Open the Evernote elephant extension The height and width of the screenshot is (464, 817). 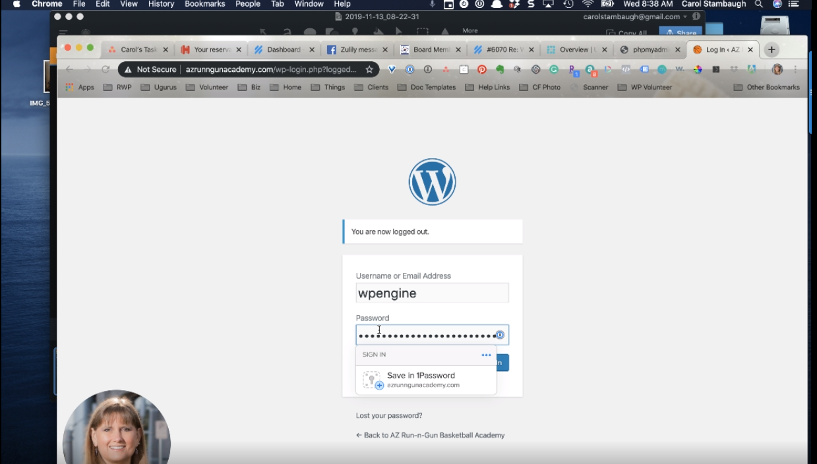click(x=500, y=69)
